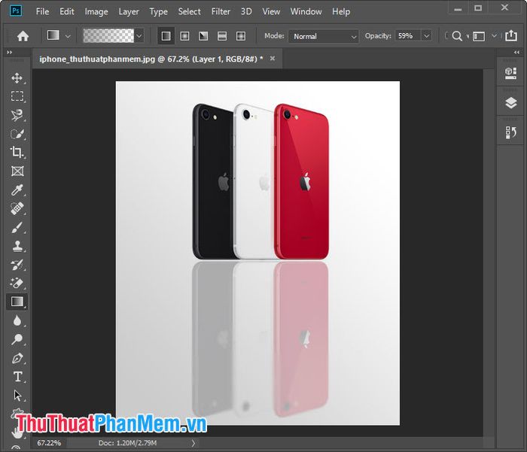Select the Path Selection tool
This screenshot has width=527, height=452.
pyautogui.click(x=17, y=396)
